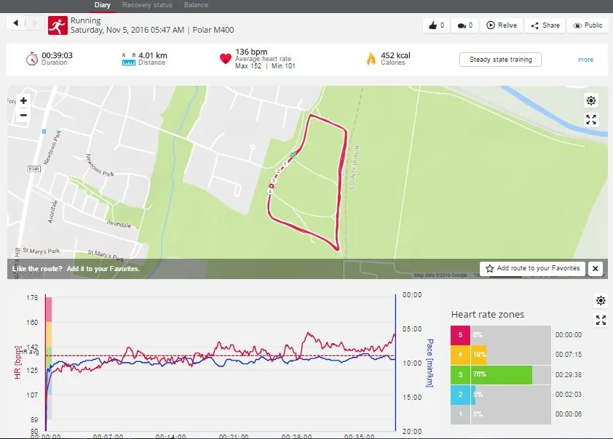The height and width of the screenshot is (439, 613).
Task: Click the lap 4 marker on the route
Action: 270,191
